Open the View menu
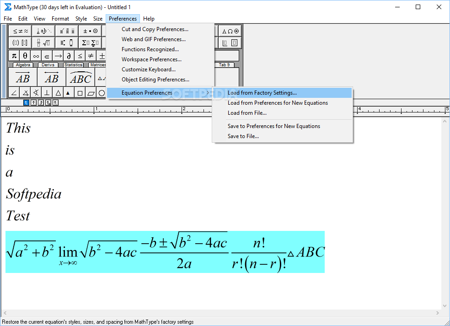450x326 pixels. click(x=39, y=19)
